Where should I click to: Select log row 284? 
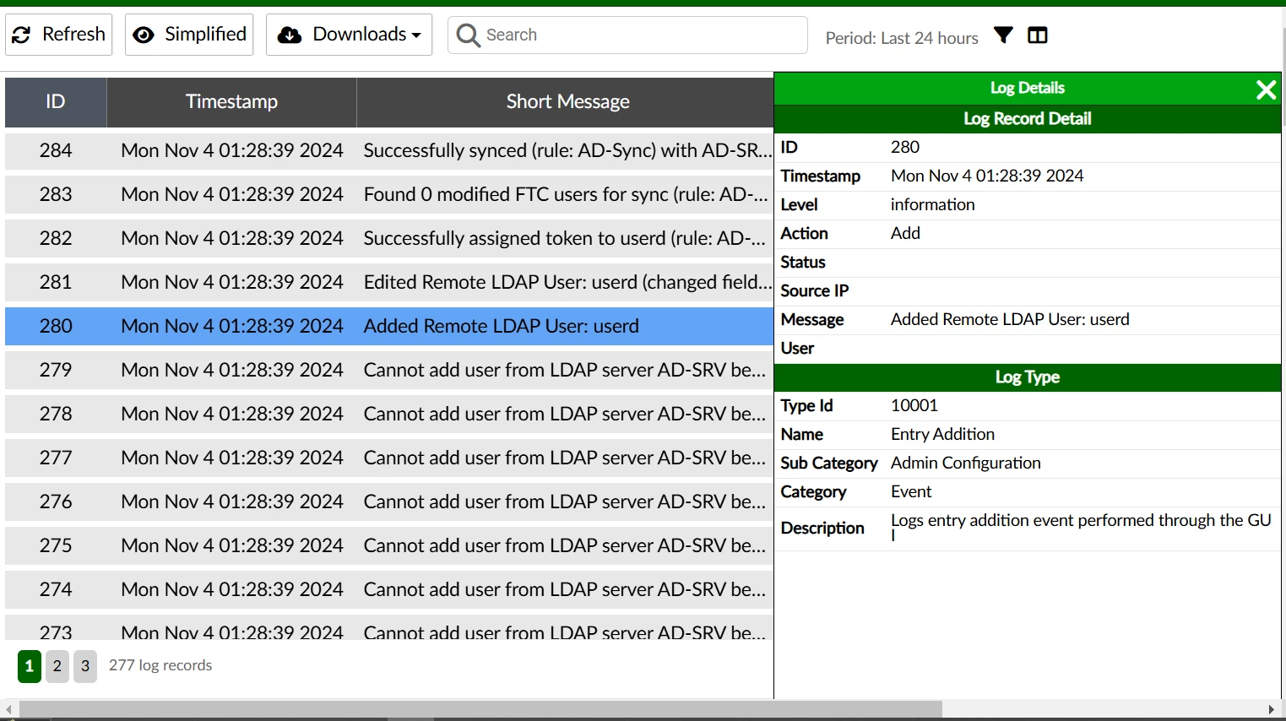[x=389, y=150]
